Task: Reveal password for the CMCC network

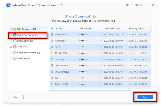Action: click(x=101, y=72)
